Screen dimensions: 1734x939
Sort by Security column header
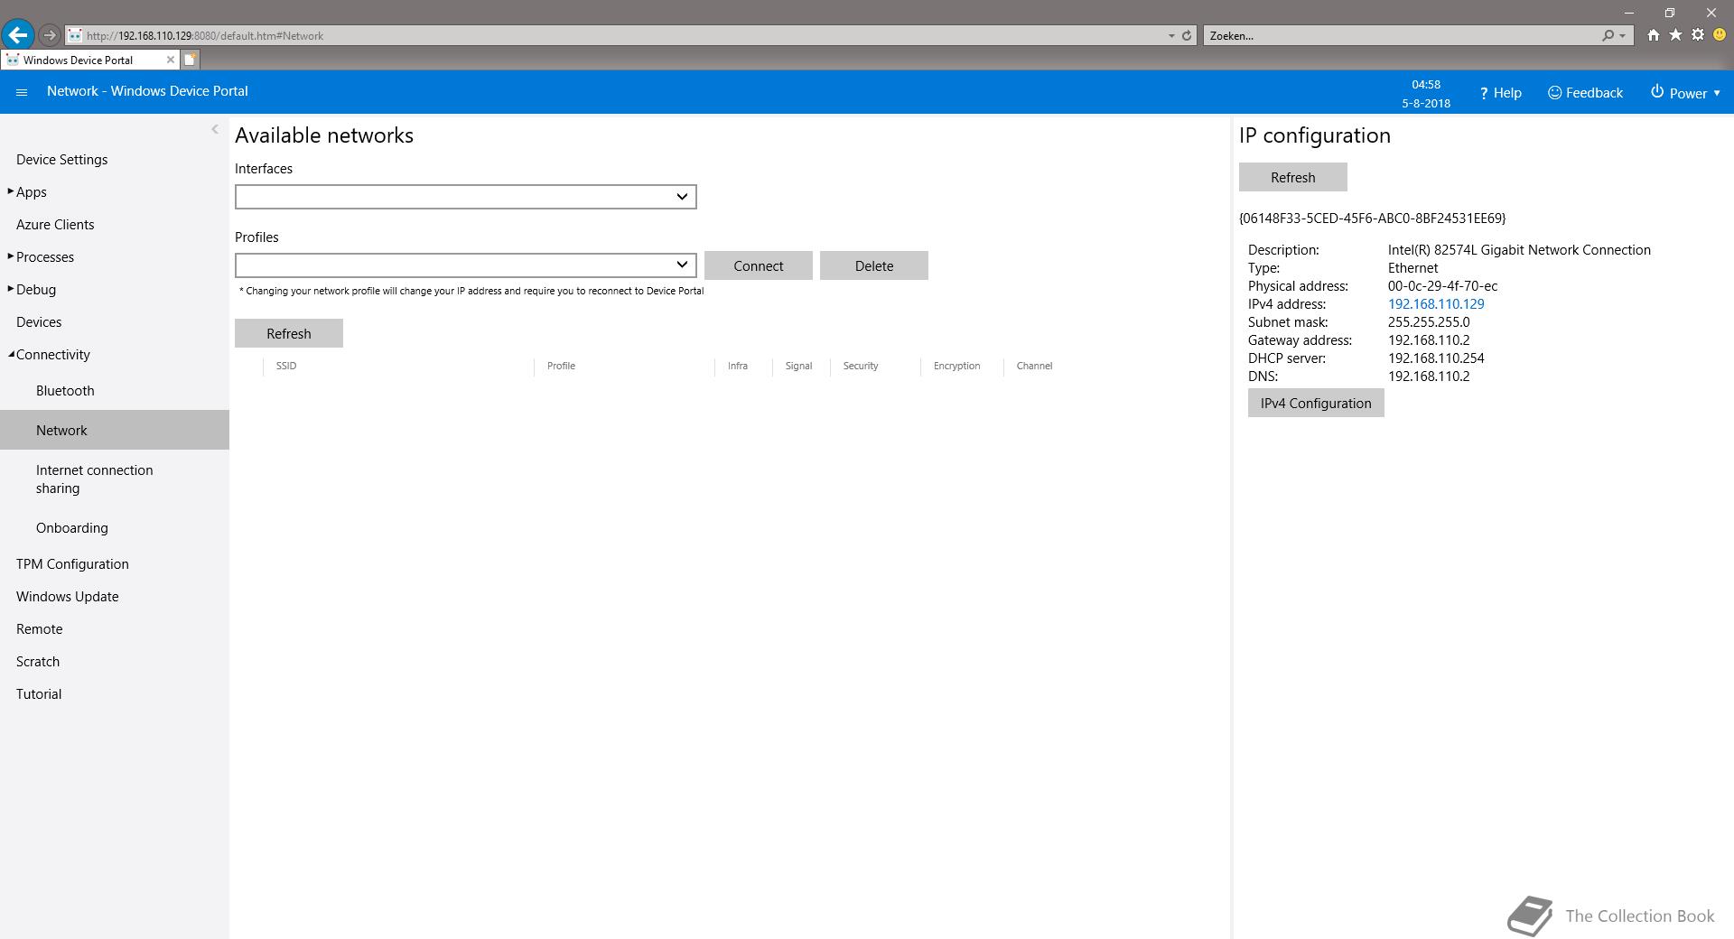pos(861,366)
